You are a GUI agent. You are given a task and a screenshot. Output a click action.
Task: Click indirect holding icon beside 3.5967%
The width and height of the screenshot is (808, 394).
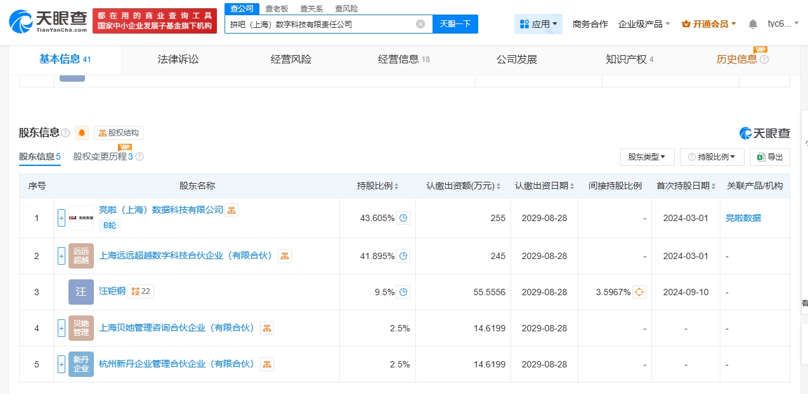639,292
